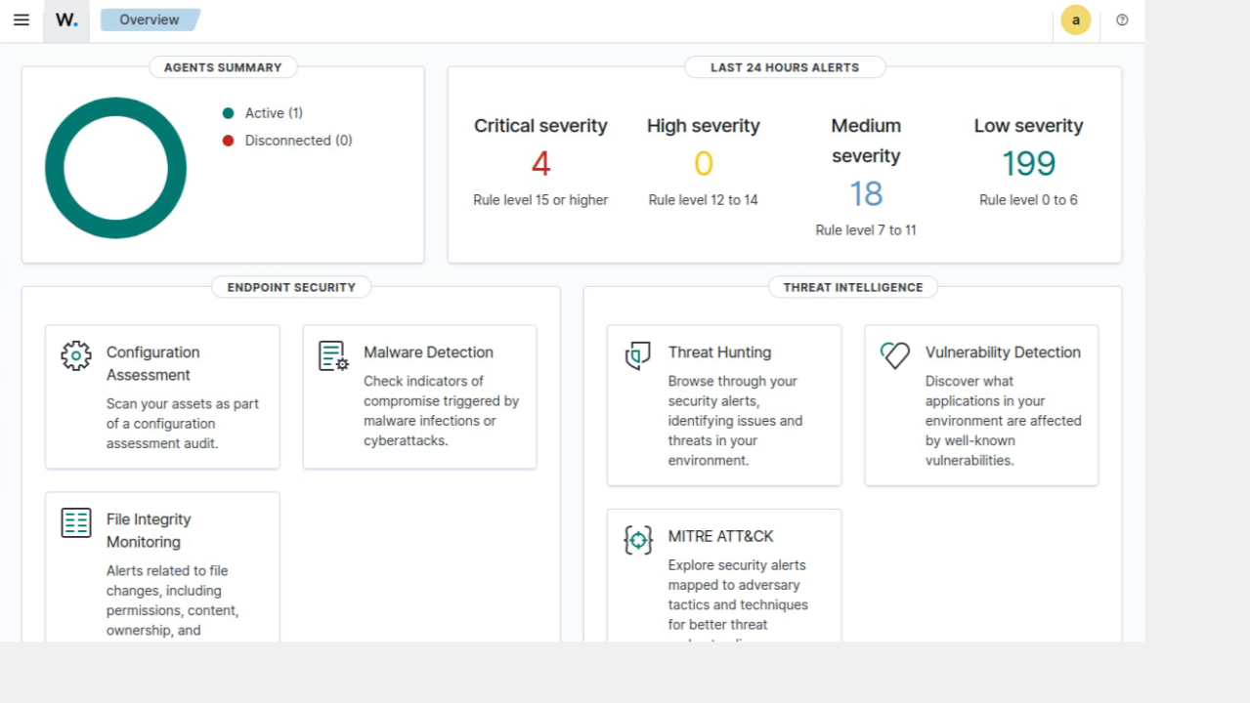The width and height of the screenshot is (1250, 703).
Task: Open the Configuration Assessment module
Action: [162, 396]
